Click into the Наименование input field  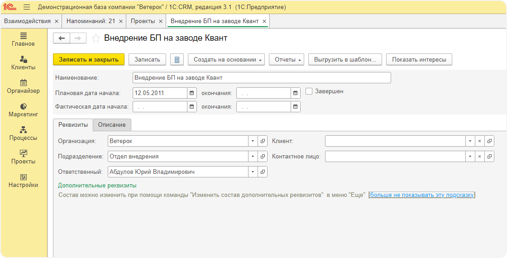click(262, 77)
